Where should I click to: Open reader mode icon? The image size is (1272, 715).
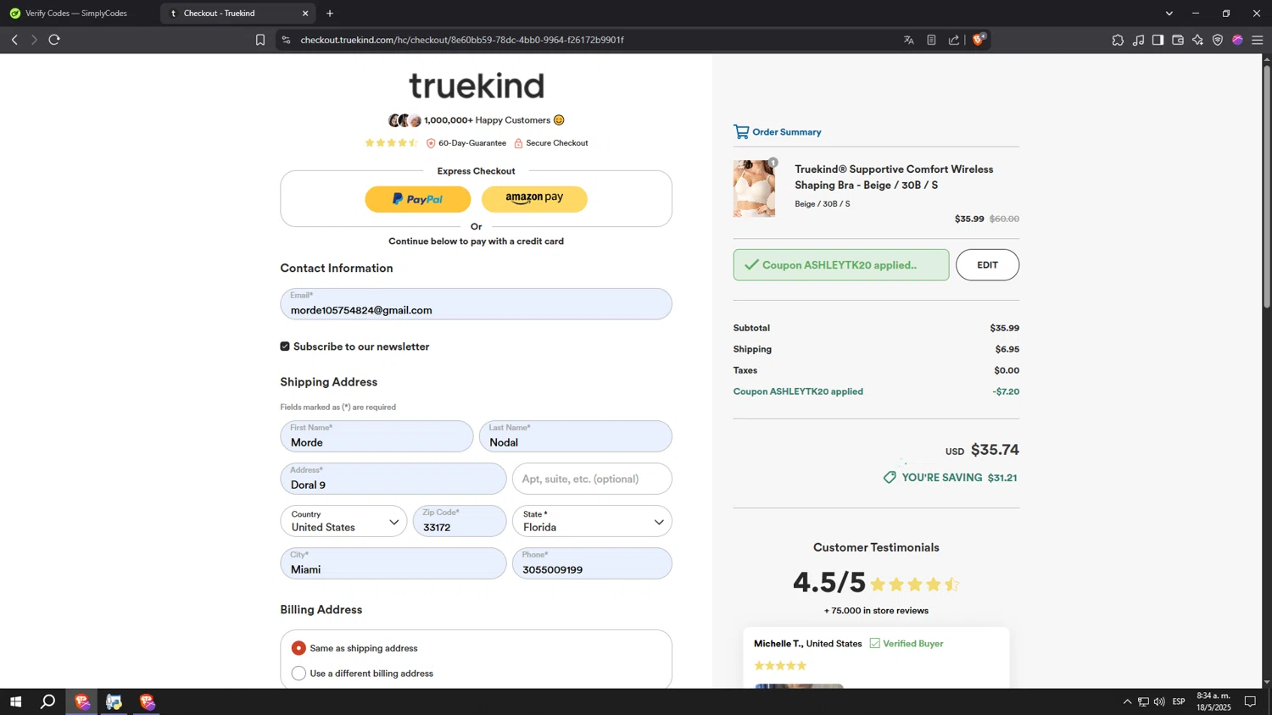point(931,40)
